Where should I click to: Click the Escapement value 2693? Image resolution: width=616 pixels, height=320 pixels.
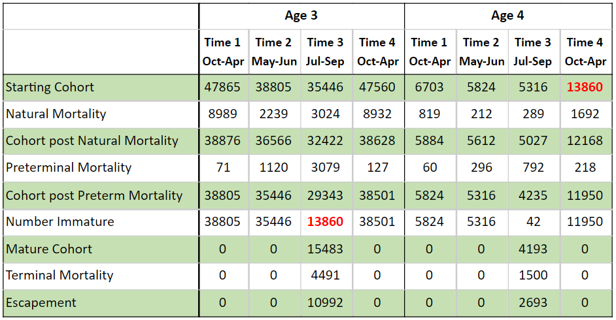pyautogui.click(x=533, y=303)
